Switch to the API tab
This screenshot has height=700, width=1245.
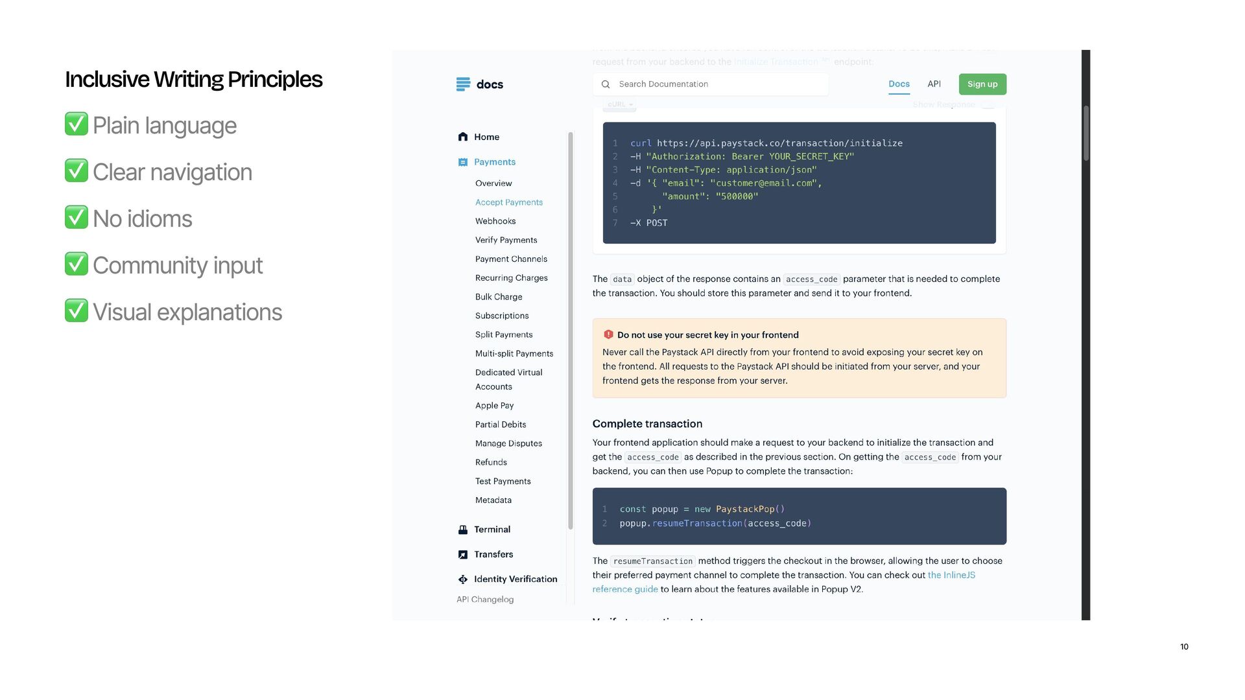pos(934,84)
